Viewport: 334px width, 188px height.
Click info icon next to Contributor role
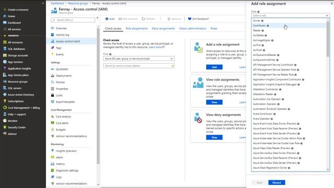pos(268,26)
